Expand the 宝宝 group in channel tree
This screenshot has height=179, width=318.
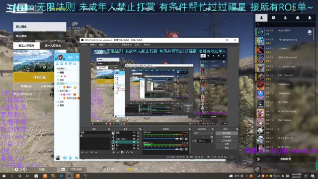click(x=58, y=80)
